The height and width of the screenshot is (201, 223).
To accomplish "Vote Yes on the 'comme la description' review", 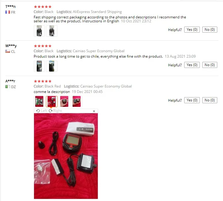I will point(192,100).
